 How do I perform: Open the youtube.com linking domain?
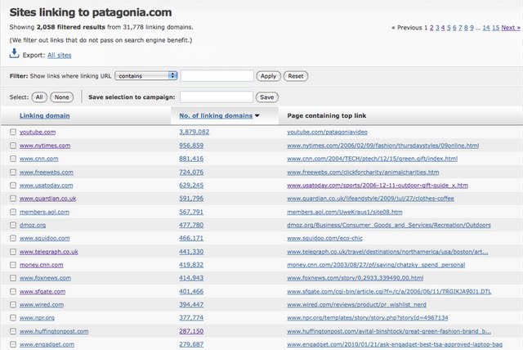[x=38, y=132]
